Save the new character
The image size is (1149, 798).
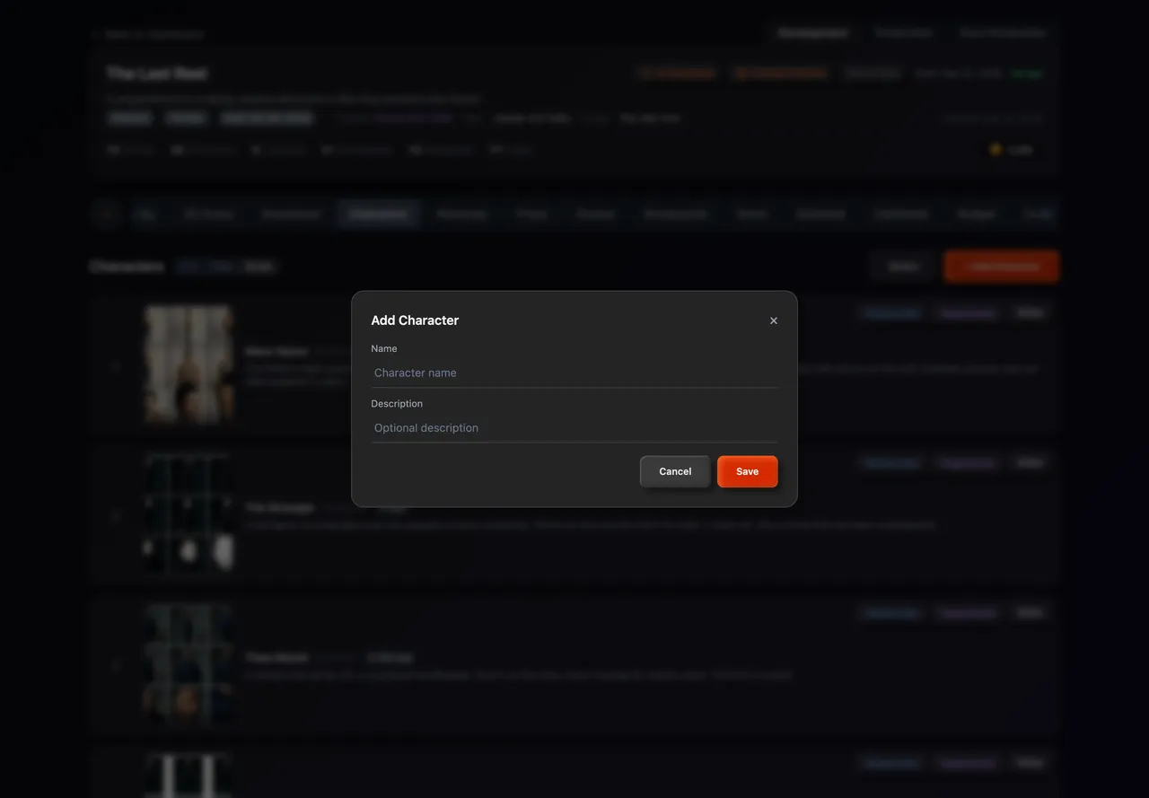coord(748,471)
